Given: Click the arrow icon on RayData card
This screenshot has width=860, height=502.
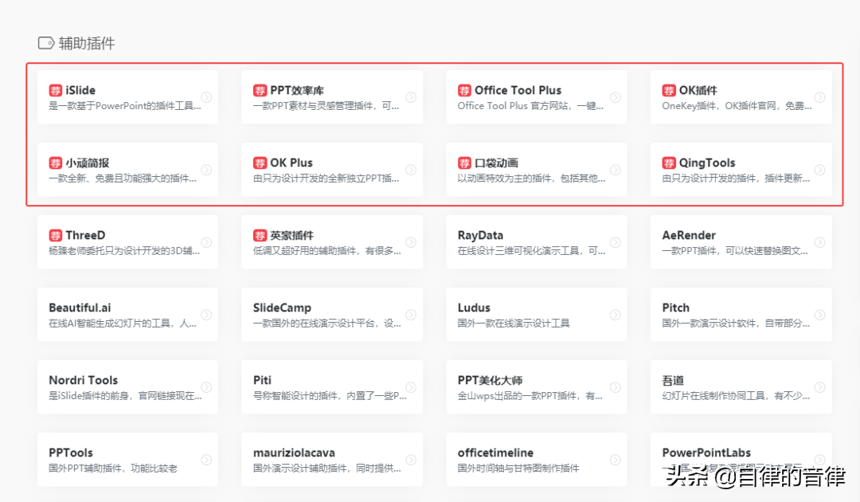Looking at the screenshot, I should pos(616,242).
